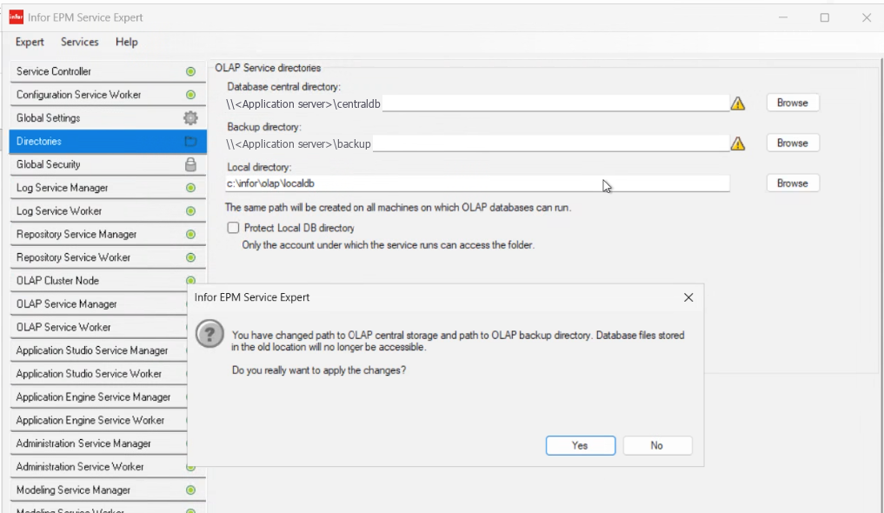This screenshot has height=513, width=884.
Task: Click the Global Security lock icon
Action: [x=190, y=164]
